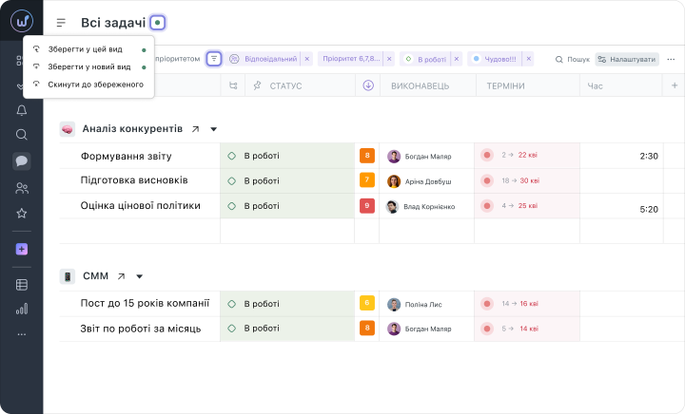Open search magnifier in sidebar
685x414 pixels.
click(x=21, y=134)
